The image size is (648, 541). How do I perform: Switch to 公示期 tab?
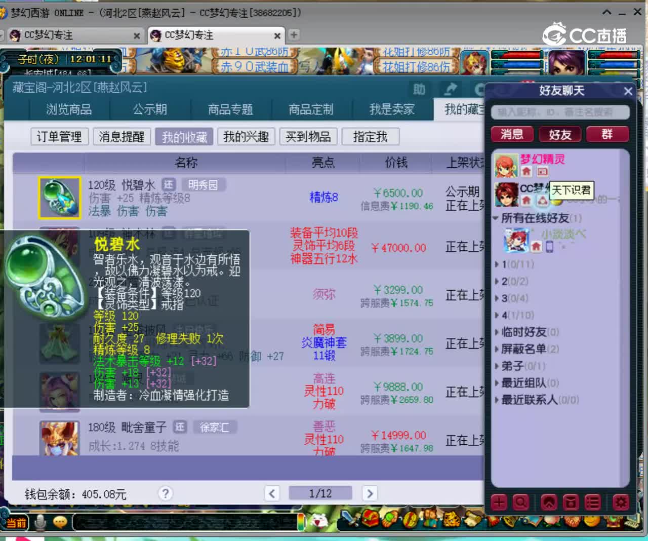[150, 109]
